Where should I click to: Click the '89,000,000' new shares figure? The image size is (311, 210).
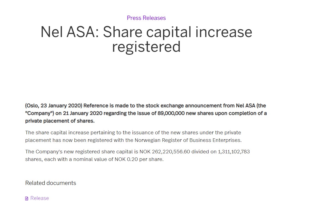[172, 113]
